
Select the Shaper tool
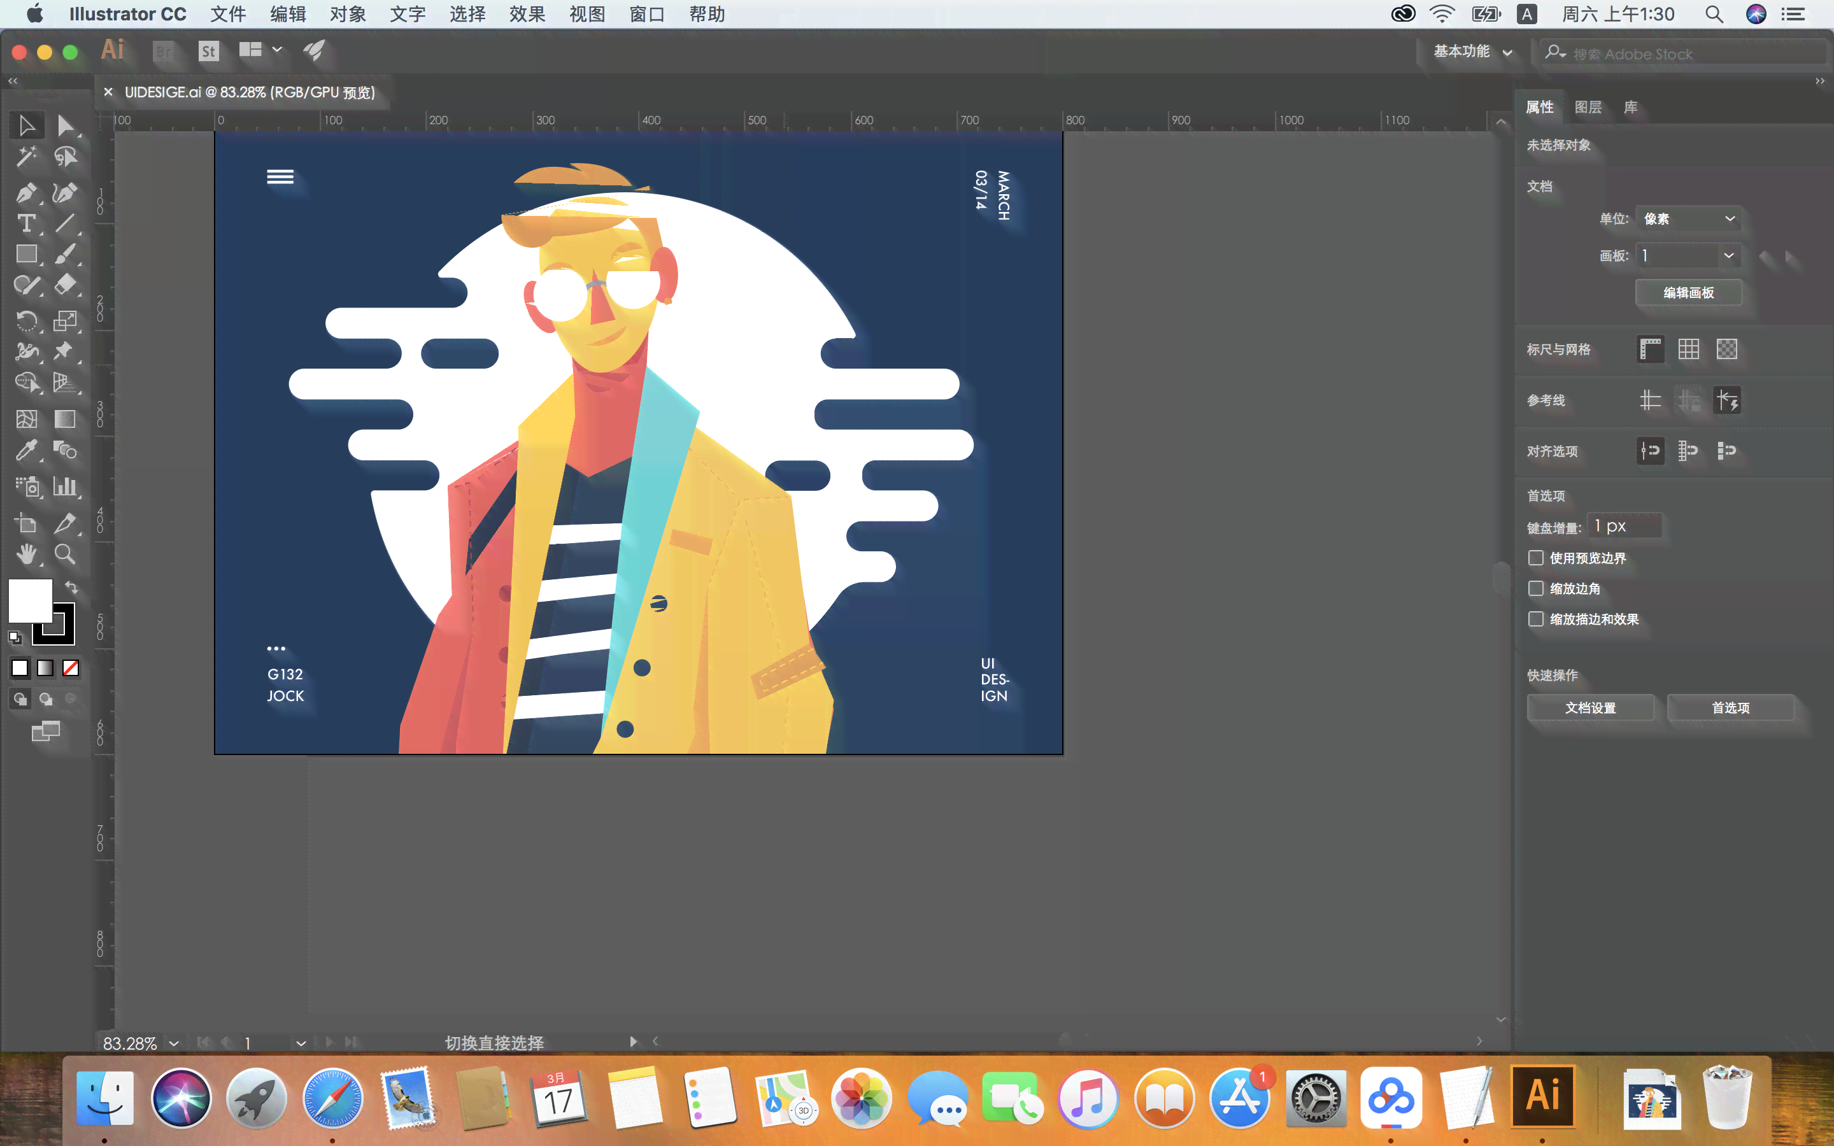(27, 285)
